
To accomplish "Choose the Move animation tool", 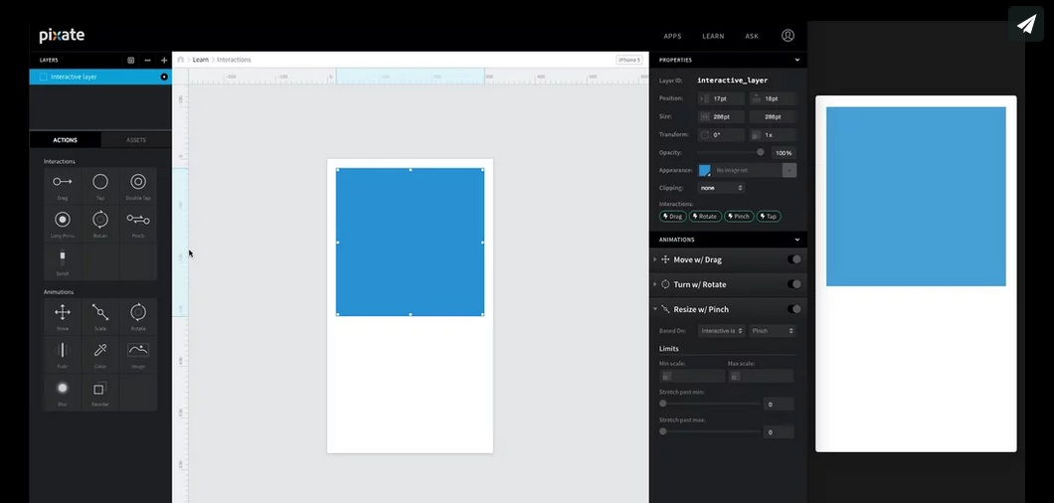I will [x=63, y=317].
